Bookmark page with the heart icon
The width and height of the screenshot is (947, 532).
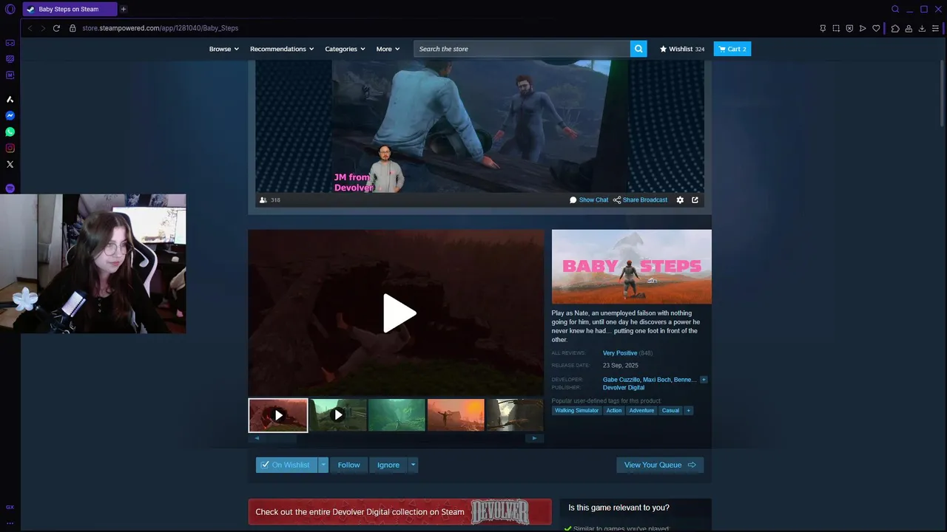pos(876,28)
